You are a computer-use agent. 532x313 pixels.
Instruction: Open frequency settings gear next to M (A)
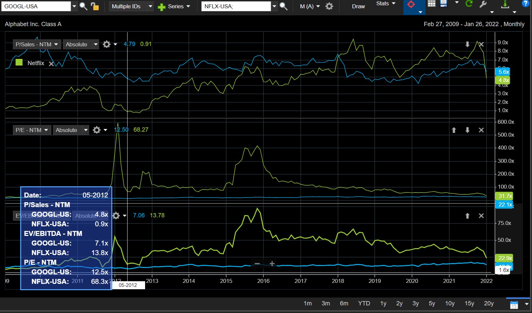pos(329,6)
